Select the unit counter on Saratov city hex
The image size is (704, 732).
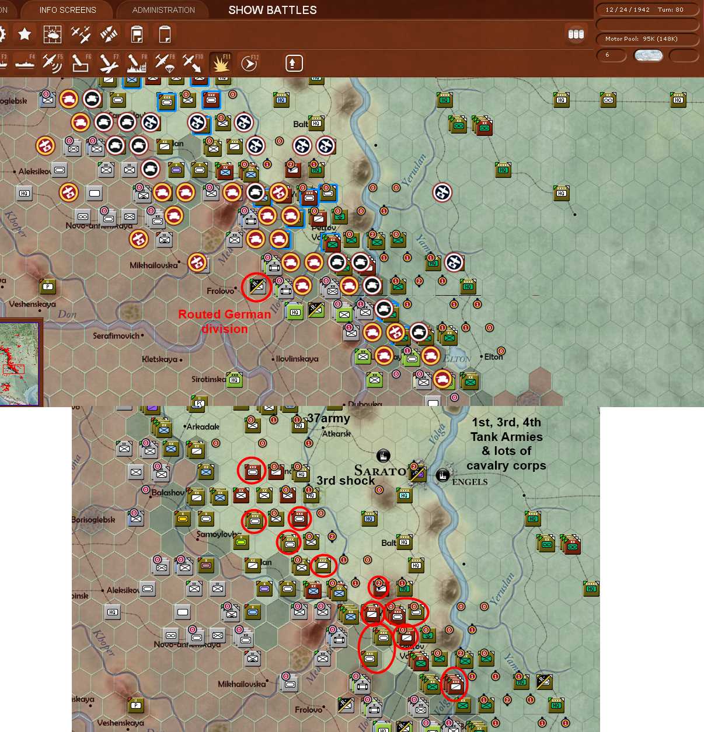click(418, 474)
